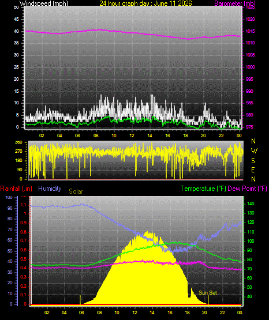Click the 1000 barometer axis value
Viewport: 269px width, 320px height.
click(250, 67)
